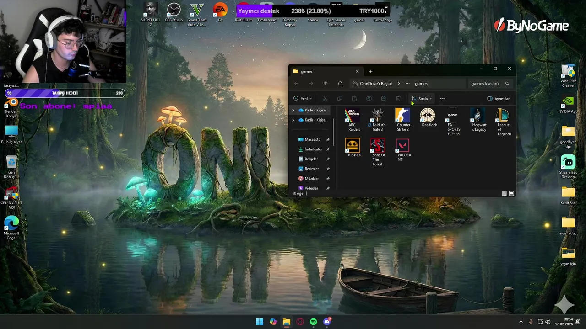Click the games breadcrumb segment
This screenshot has width=586, height=329.
pyautogui.click(x=421, y=84)
